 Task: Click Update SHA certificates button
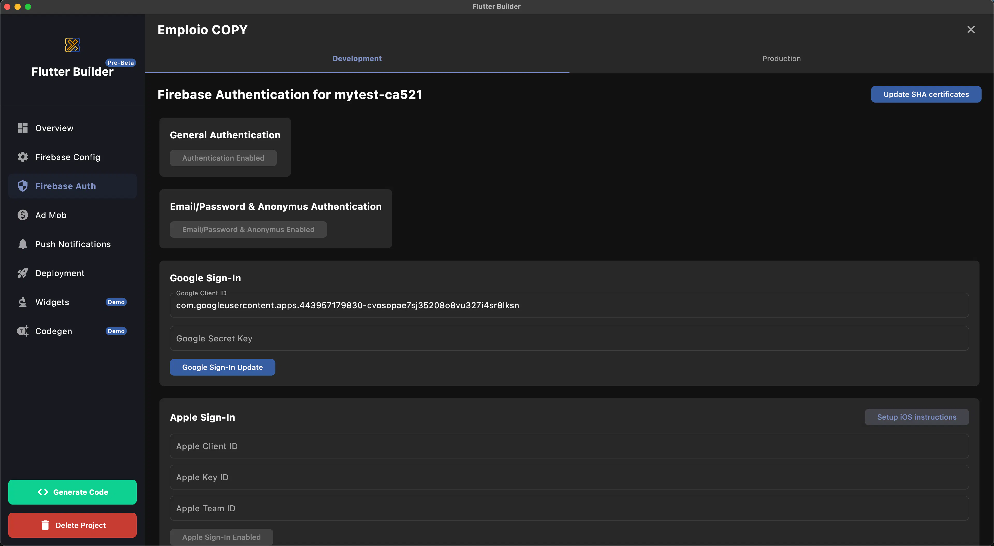click(926, 94)
